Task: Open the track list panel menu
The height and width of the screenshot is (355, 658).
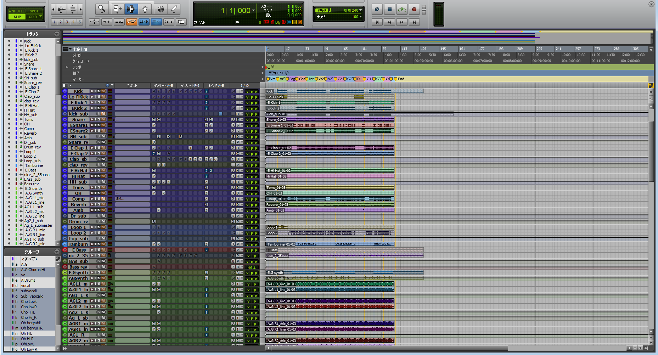Action: (x=57, y=34)
